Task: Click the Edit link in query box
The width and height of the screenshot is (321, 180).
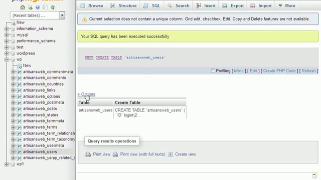Action: tap(253, 71)
